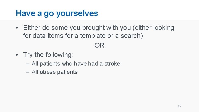Select 'Try the following:' bullet text
Viewport: 199px width, 112px height.
pos(48,55)
